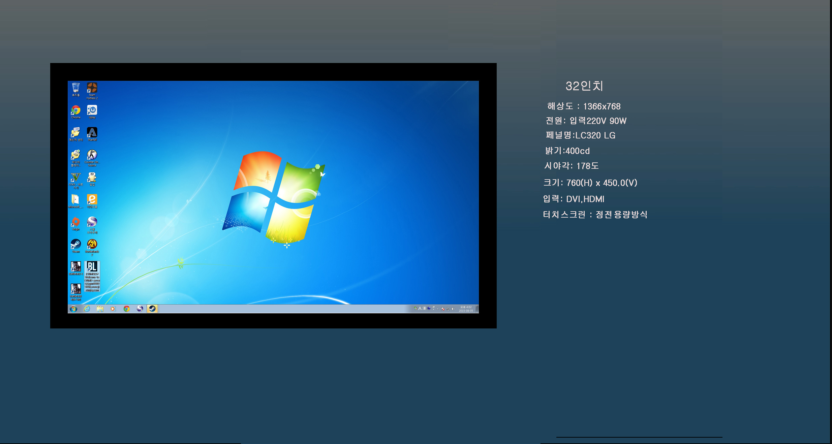Select the GTA5 바로 가기 shortcut
The height and width of the screenshot is (444, 832).
tap(75, 181)
